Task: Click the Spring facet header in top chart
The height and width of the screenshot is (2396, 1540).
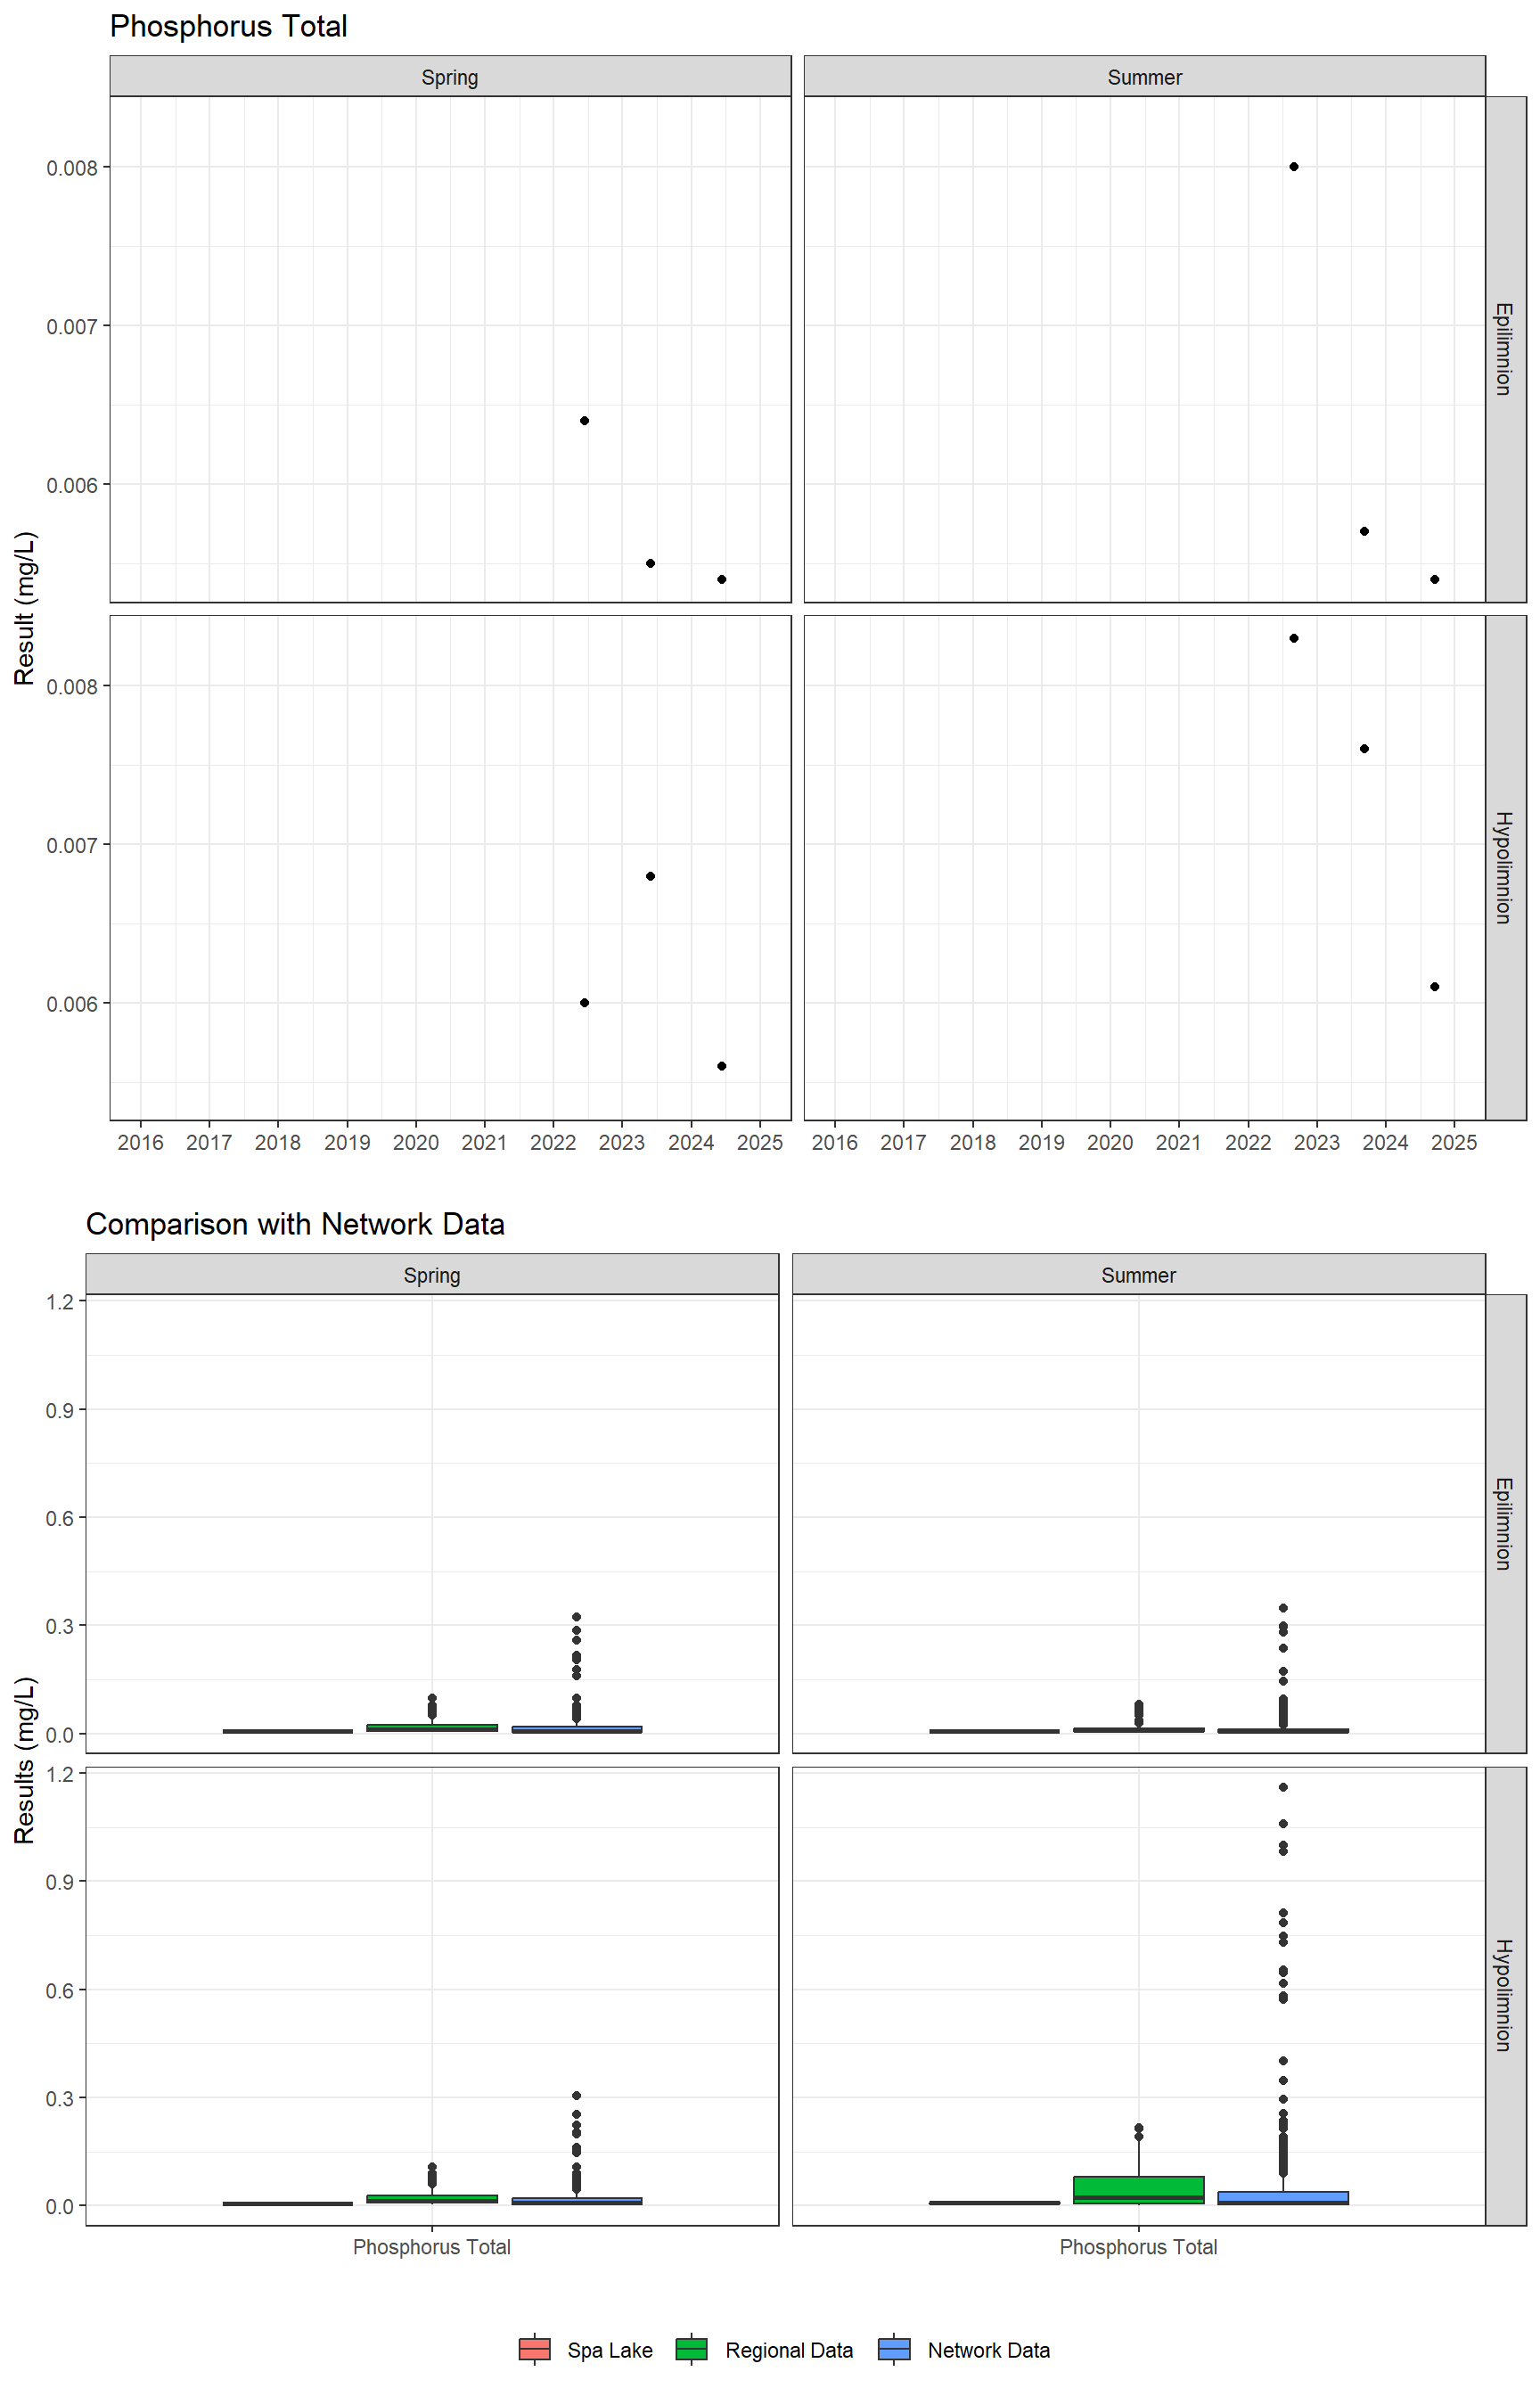Action: coord(450,77)
